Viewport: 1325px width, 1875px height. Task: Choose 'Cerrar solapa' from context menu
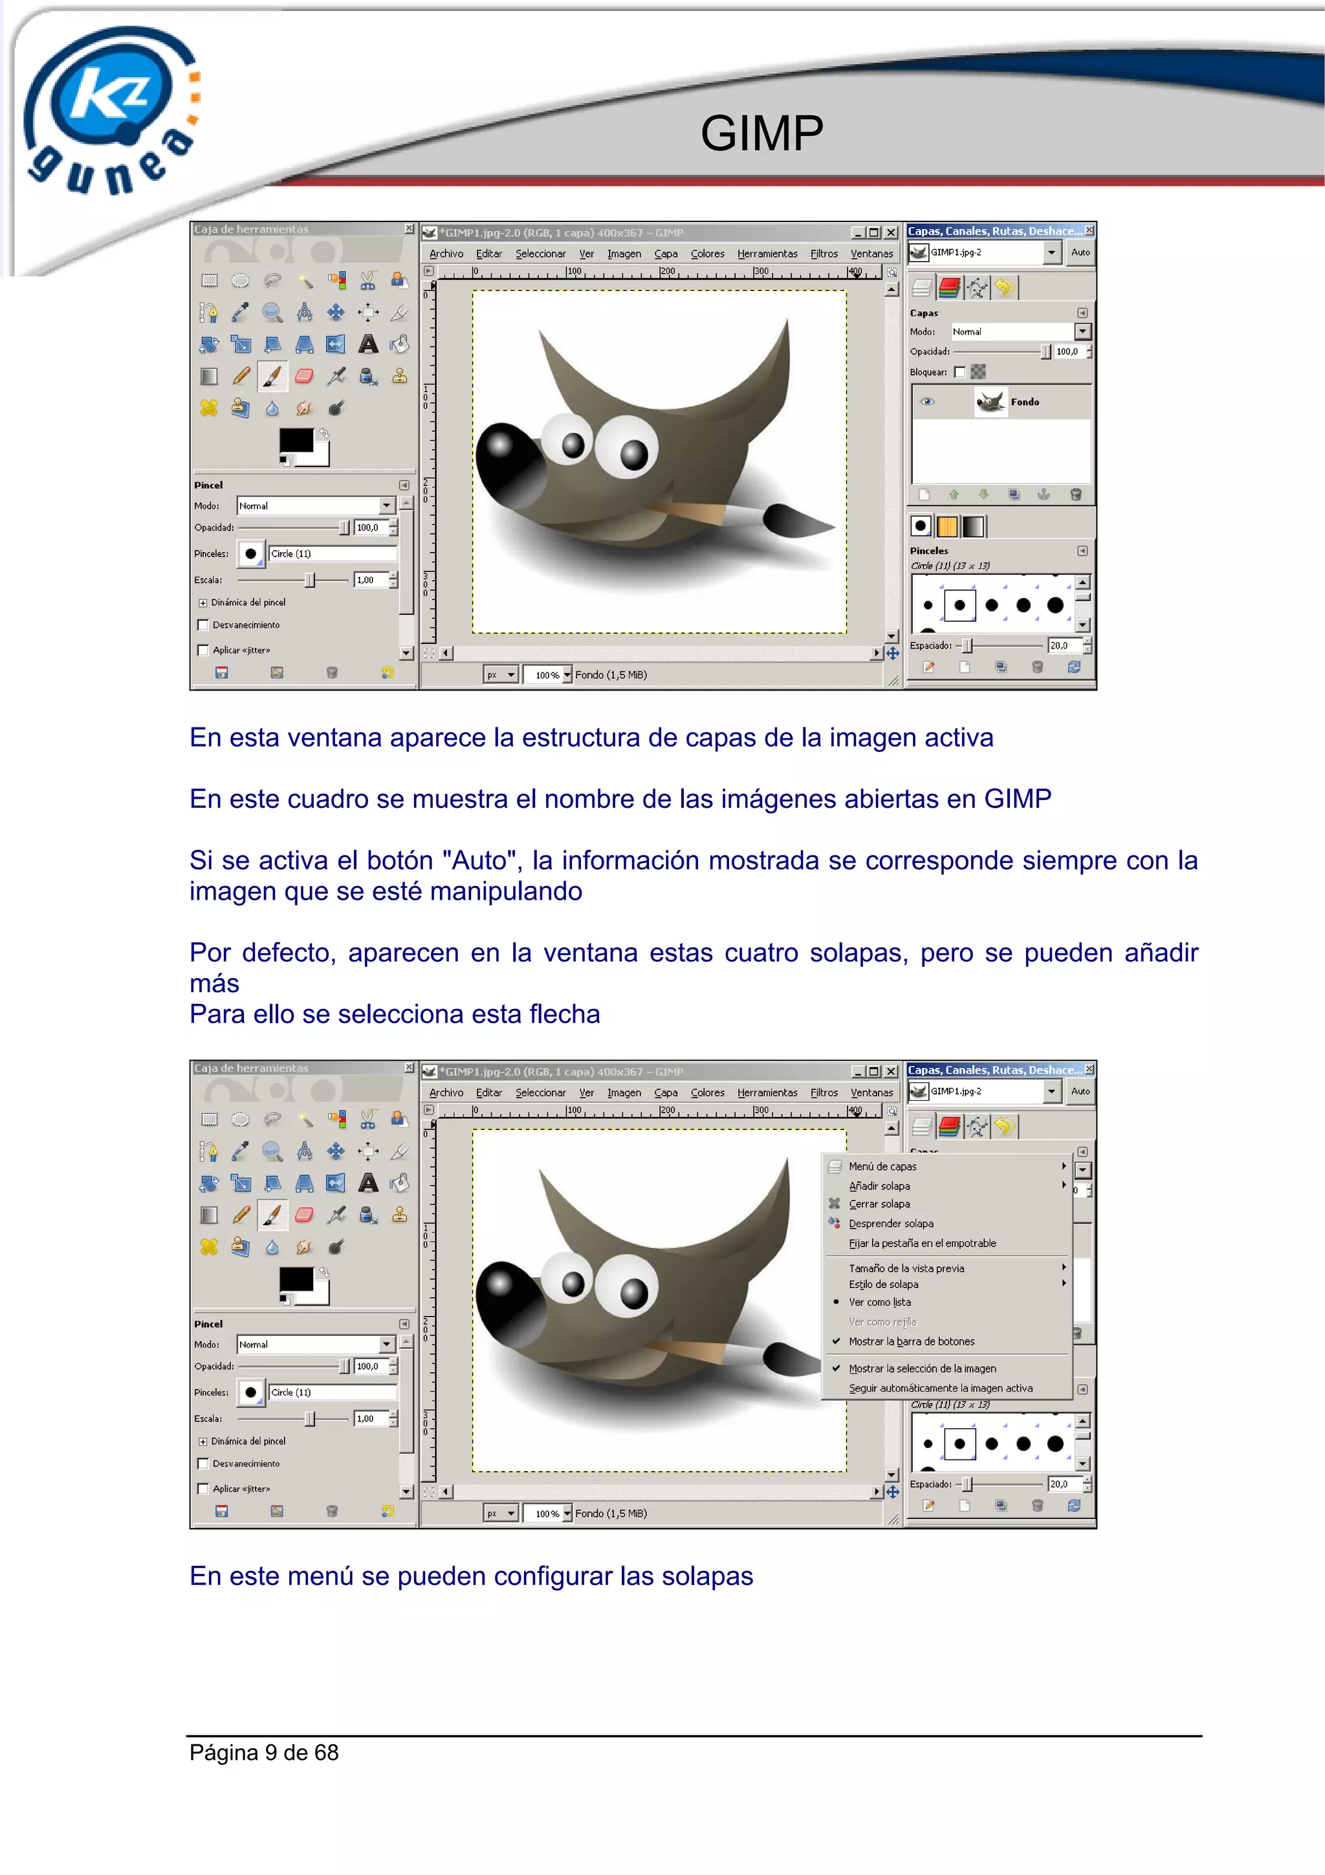(946, 1204)
